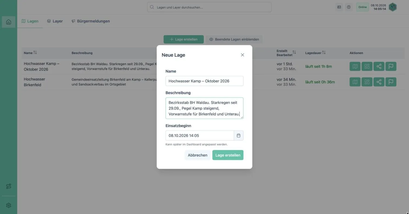409x214 pixels.
Task: Click the Hochwasser Birkenfeld row name
Action: click(x=34, y=82)
